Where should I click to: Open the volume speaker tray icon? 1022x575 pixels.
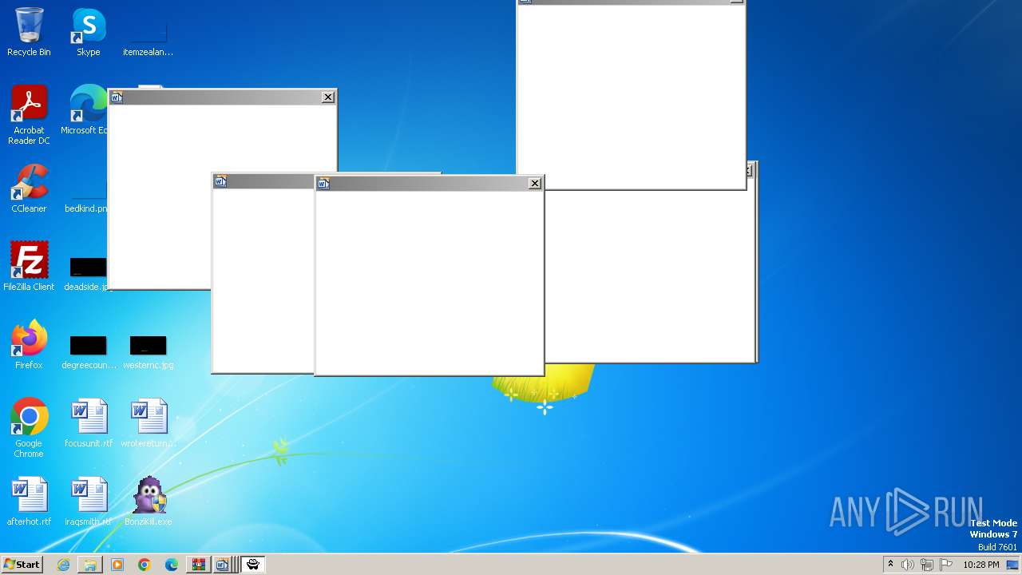coord(908,565)
